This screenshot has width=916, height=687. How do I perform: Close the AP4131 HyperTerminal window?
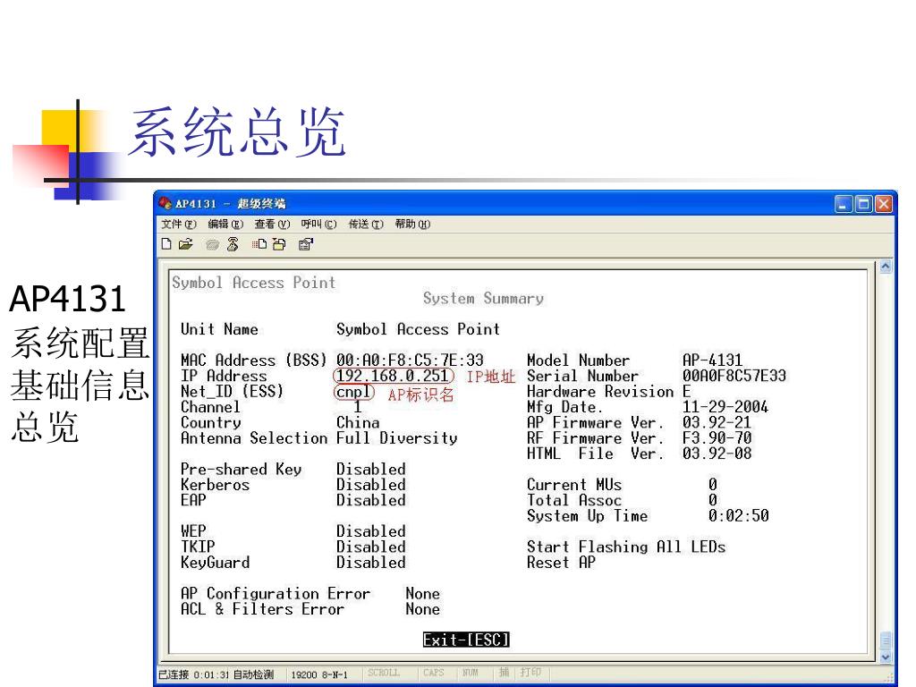883,204
